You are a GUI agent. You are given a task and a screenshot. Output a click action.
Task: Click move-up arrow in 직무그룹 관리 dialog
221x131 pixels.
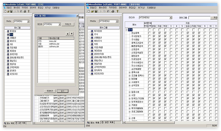click(x=68, y=34)
